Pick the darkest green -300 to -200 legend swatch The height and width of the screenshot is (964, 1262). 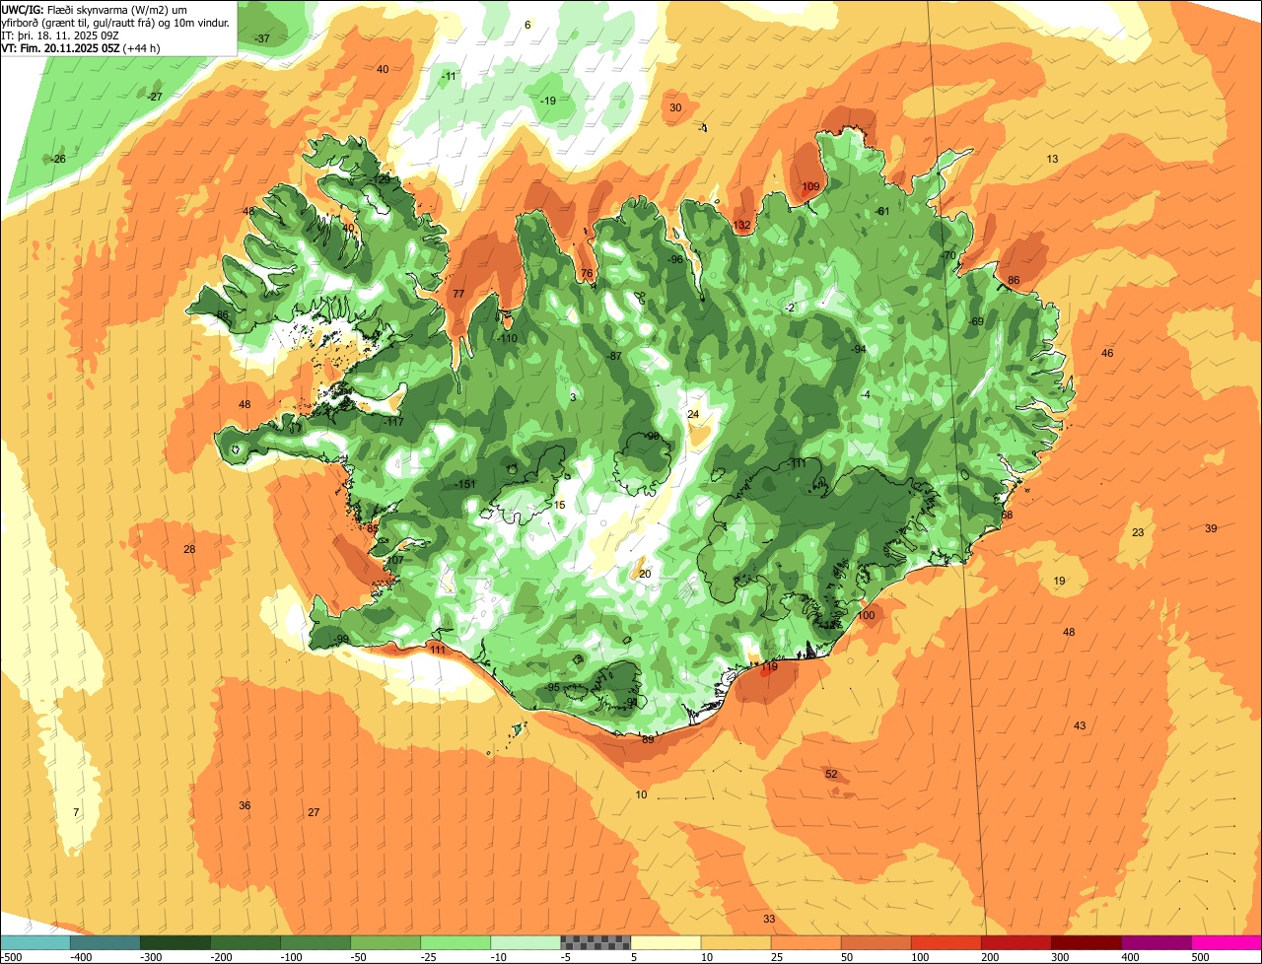click(x=175, y=942)
